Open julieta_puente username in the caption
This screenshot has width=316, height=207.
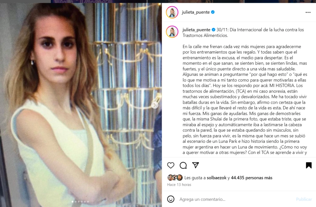click(x=196, y=30)
